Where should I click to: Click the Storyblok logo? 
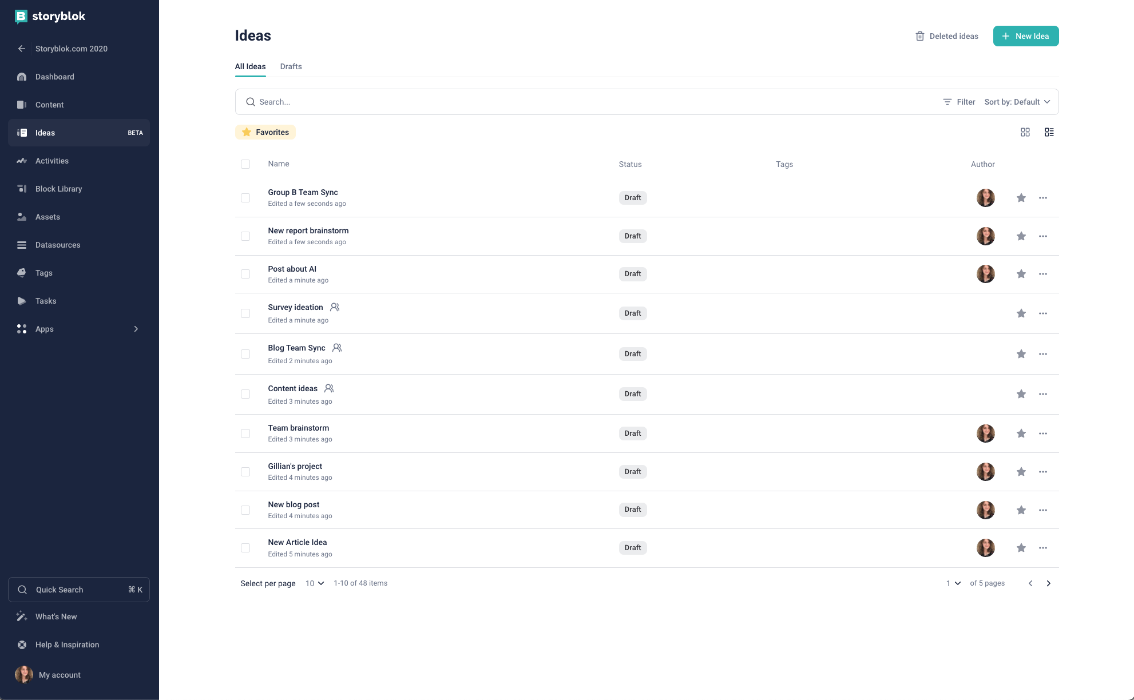point(50,16)
